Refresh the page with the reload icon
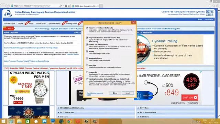This screenshot has width=220, height=124. pos(69,6)
